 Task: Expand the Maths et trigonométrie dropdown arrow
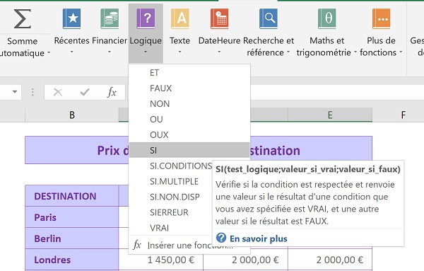[355, 52]
